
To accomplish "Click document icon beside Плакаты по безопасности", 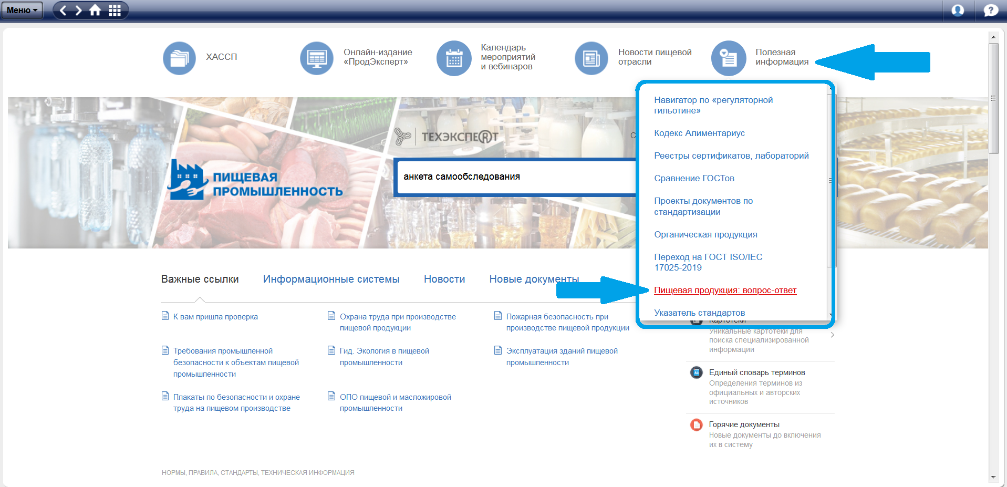I will (165, 396).
